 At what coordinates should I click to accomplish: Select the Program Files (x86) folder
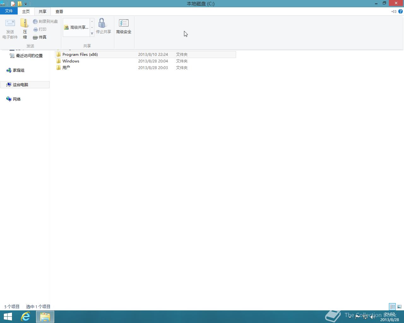tap(145, 55)
